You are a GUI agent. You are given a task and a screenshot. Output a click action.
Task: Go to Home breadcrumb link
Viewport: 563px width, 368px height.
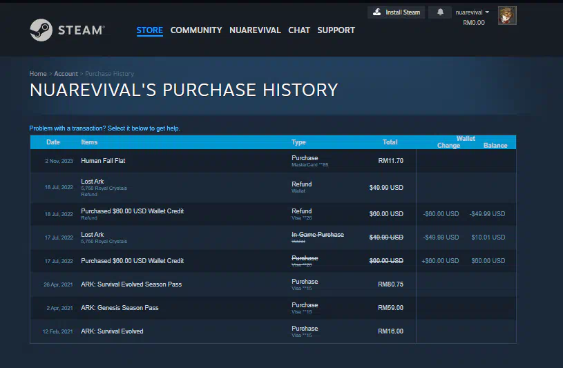(38, 74)
